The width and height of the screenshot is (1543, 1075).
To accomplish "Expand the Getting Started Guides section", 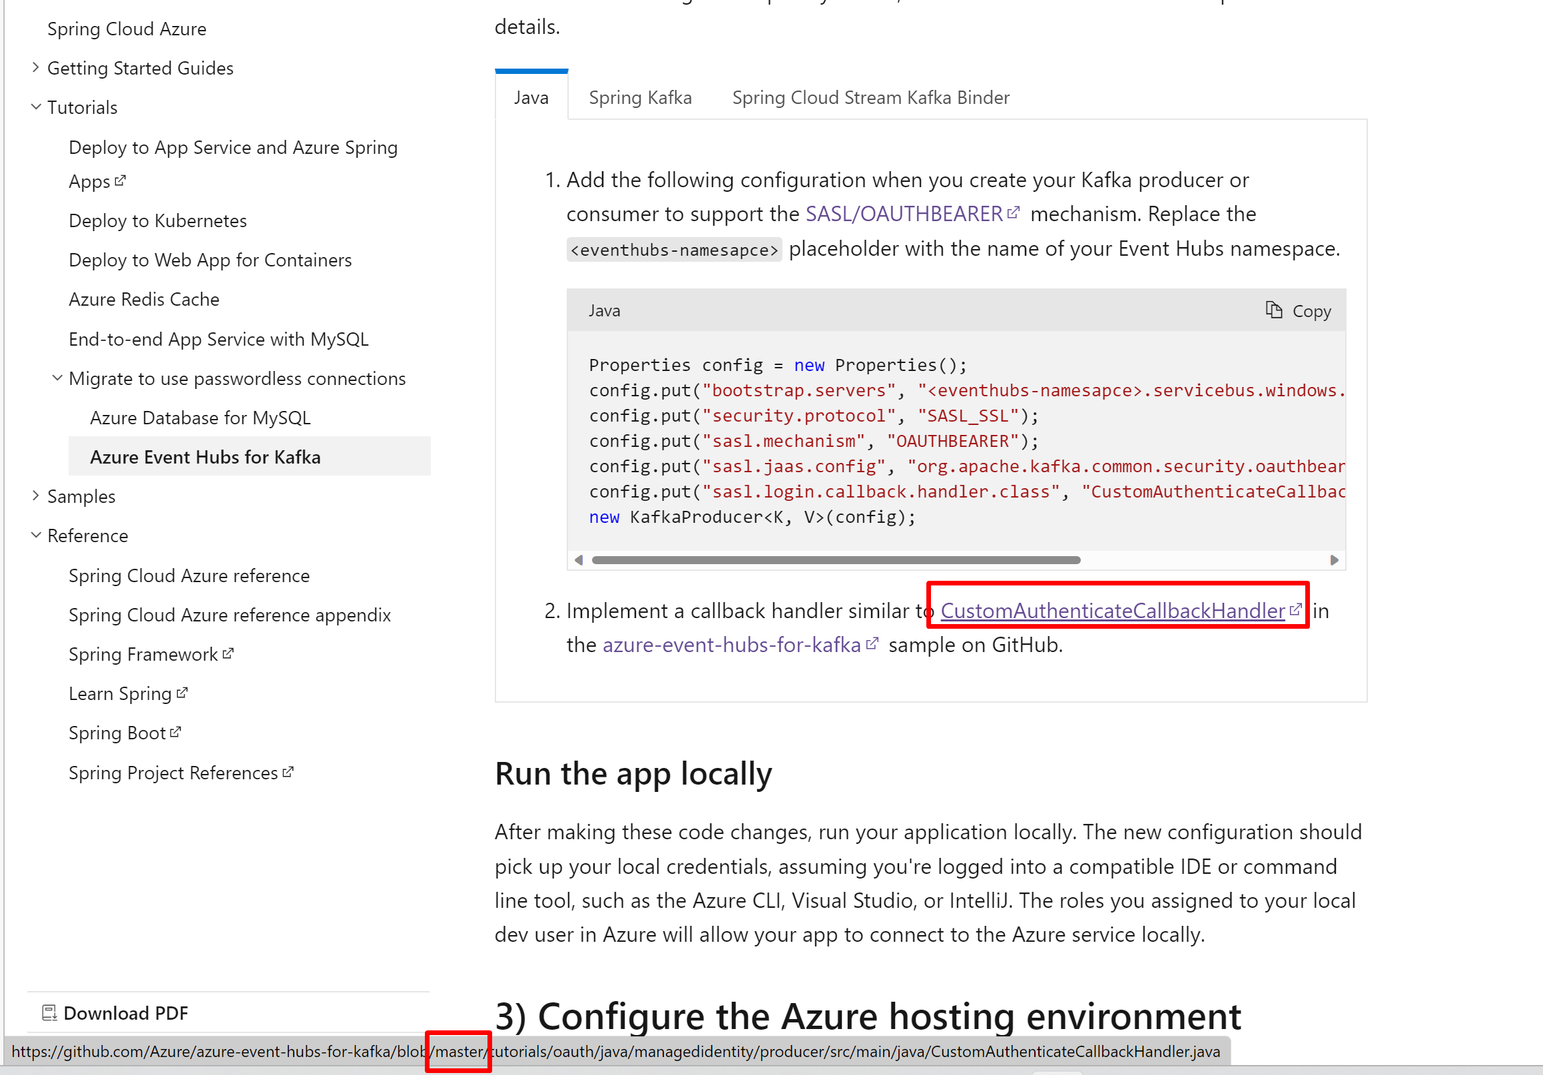I will pos(35,67).
